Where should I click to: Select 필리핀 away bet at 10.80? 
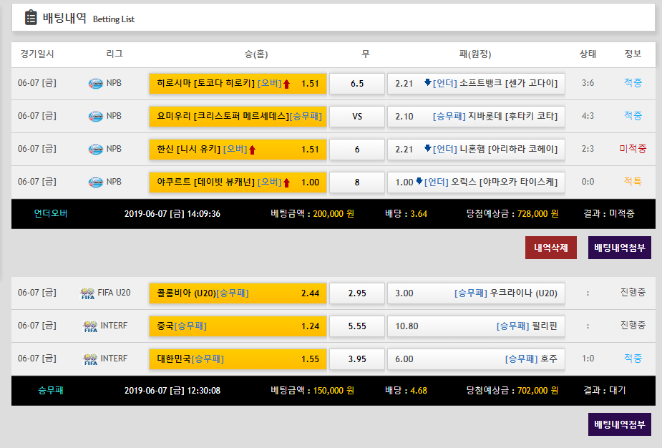[x=476, y=326]
